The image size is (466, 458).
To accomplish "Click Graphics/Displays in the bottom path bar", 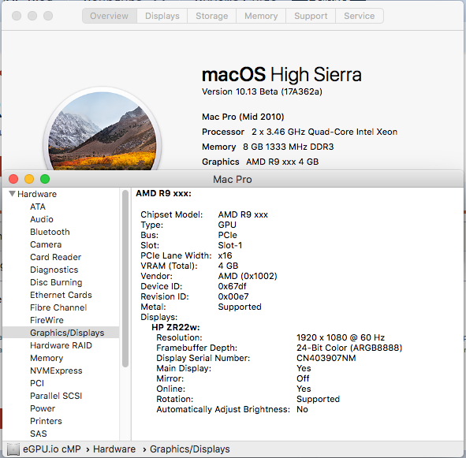I will coord(189,449).
